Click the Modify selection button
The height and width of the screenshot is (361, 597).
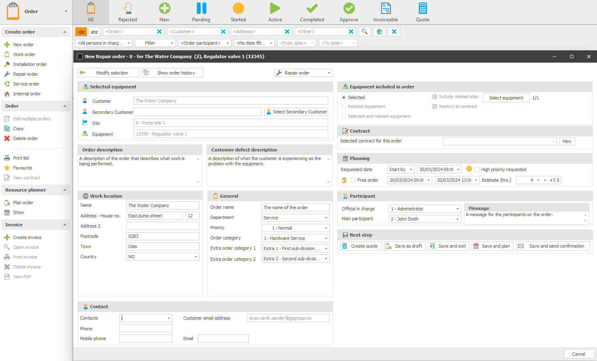click(x=108, y=73)
